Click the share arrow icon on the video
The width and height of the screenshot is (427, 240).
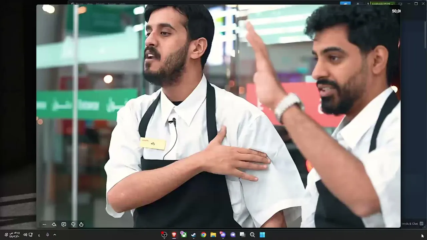click(54, 224)
